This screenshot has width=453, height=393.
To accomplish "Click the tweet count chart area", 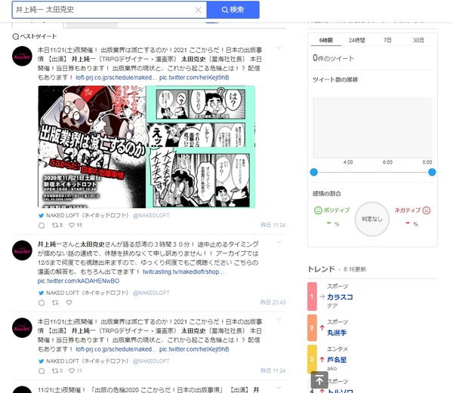I will pyautogui.click(x=373, y=127).
